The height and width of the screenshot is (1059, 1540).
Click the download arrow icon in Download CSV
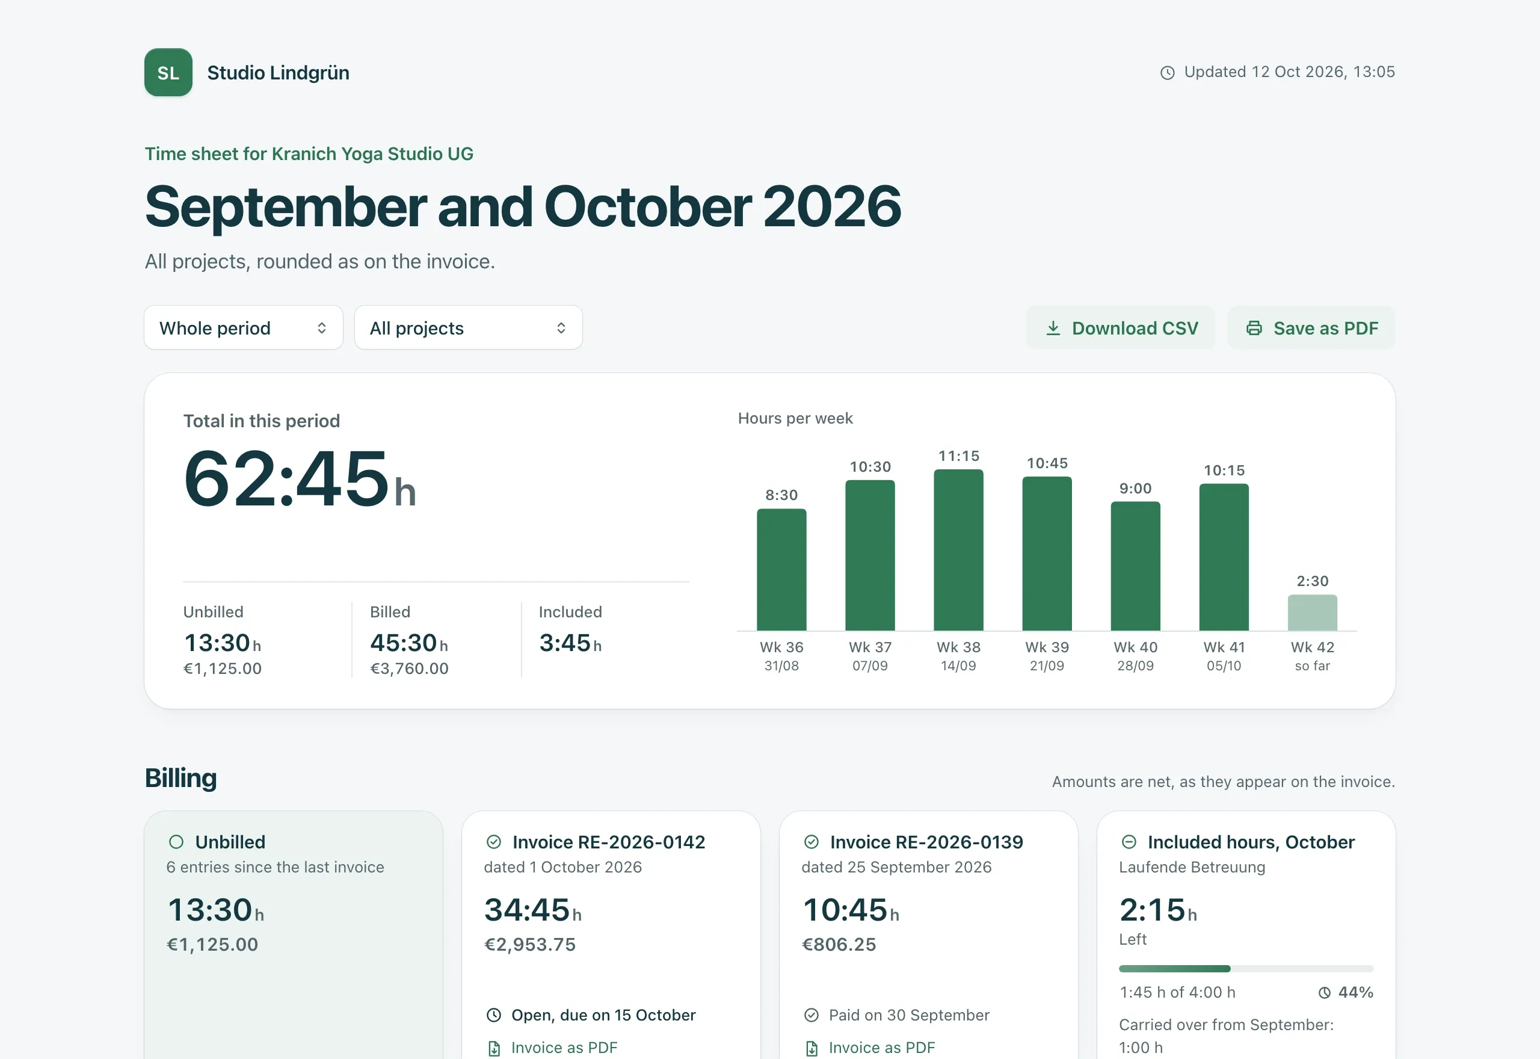point(1053,329)
